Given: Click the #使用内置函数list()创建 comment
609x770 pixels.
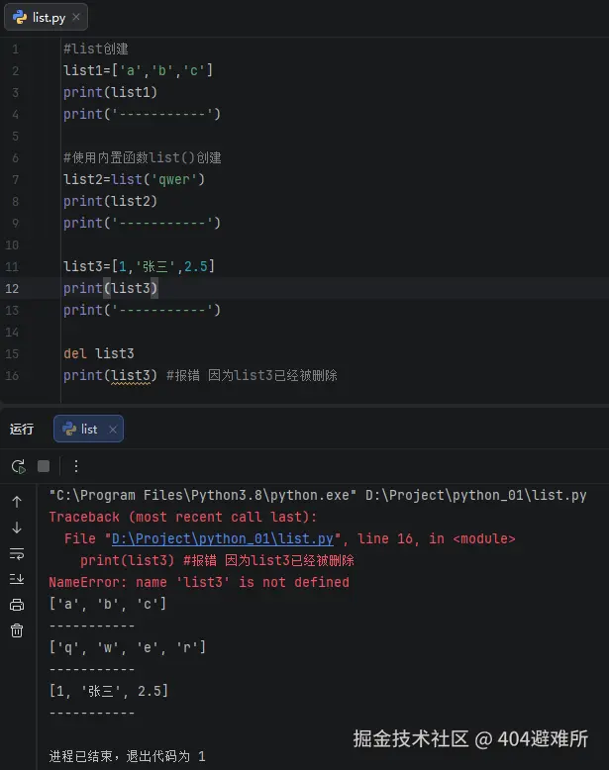Looking at the screenshot, I should [x=142, y=157].
